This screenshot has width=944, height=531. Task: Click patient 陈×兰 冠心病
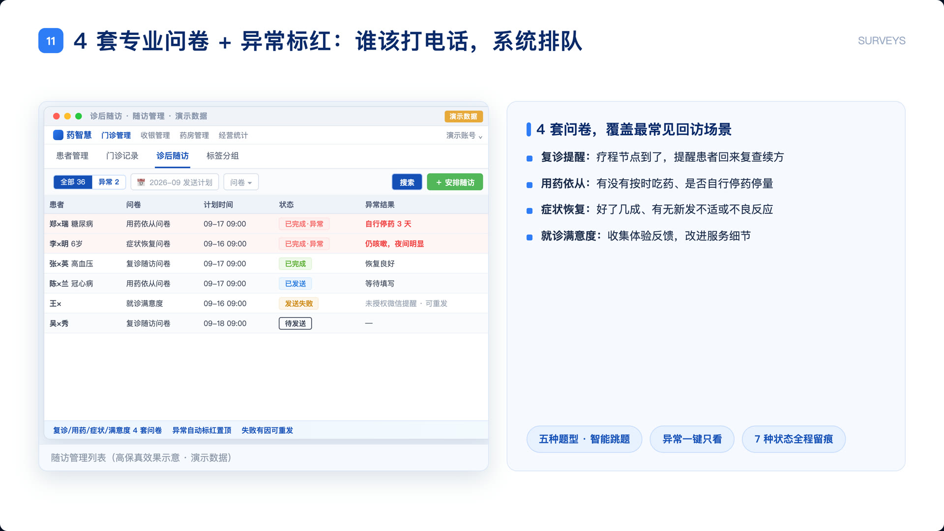[x=71, y=284]
